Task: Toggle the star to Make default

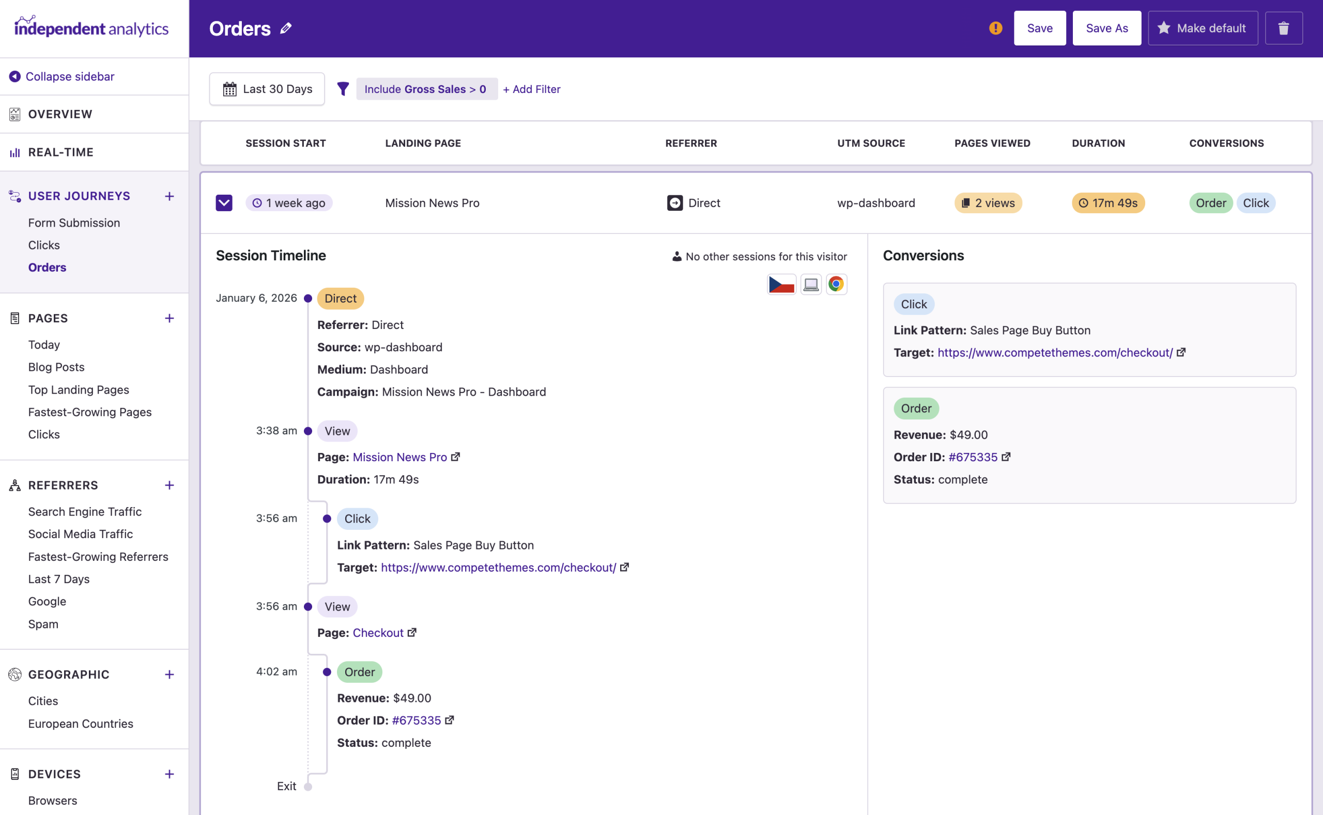Action: [1164, 28]
